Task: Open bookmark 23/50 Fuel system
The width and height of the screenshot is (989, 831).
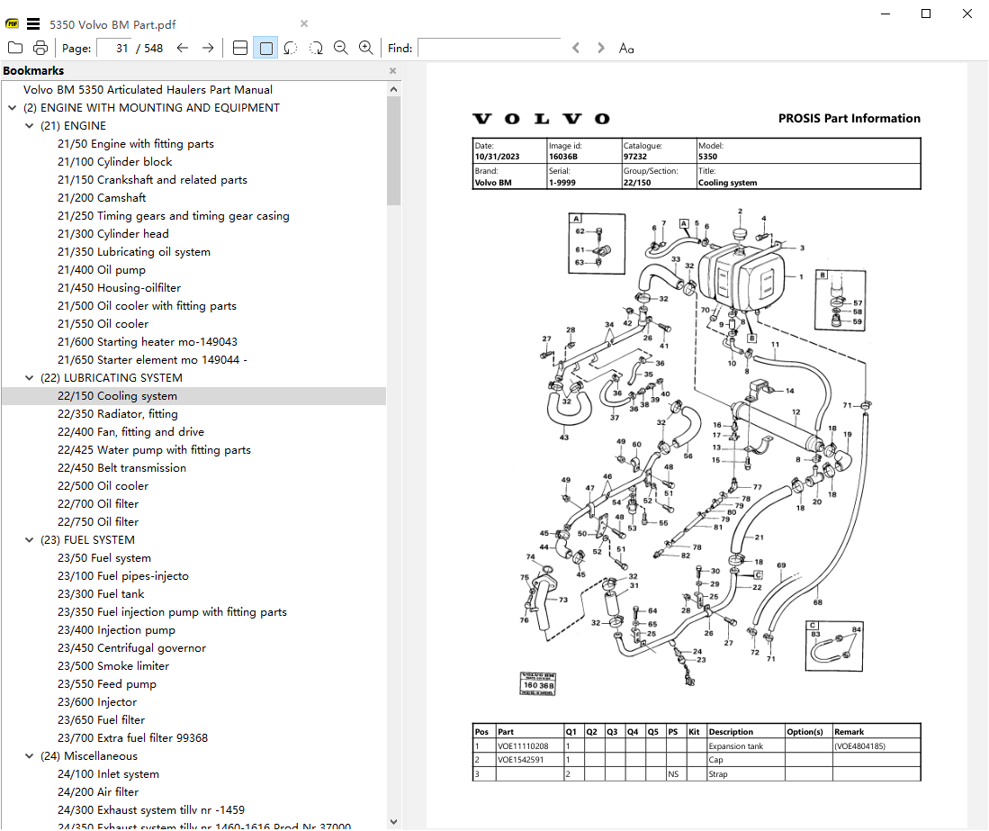Action: pos(104,558)
